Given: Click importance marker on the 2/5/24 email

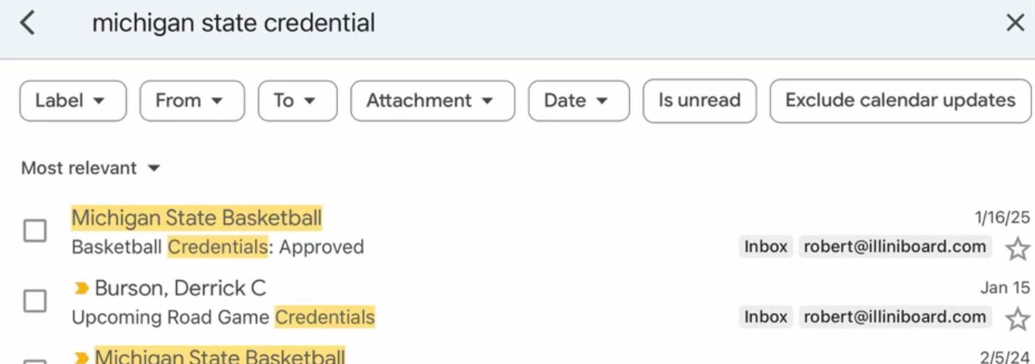Looking at the screenshot, I should 81,357.
